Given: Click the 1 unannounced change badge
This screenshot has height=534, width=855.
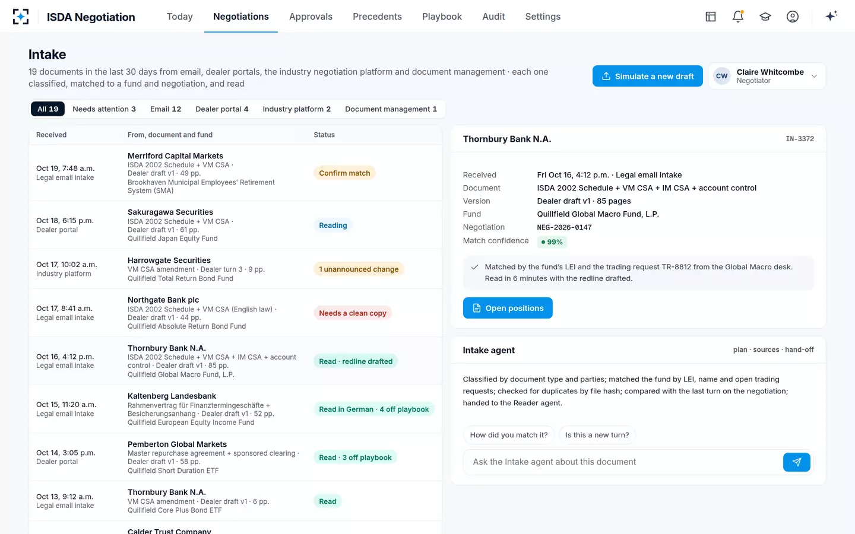Looking at the screenshot, I should 359,269.
